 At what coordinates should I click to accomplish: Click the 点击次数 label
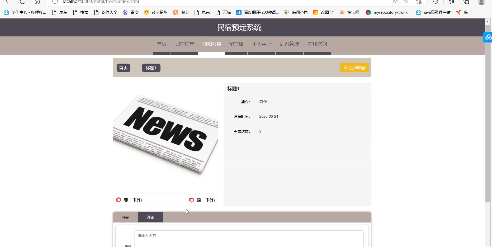coord(242,131)
